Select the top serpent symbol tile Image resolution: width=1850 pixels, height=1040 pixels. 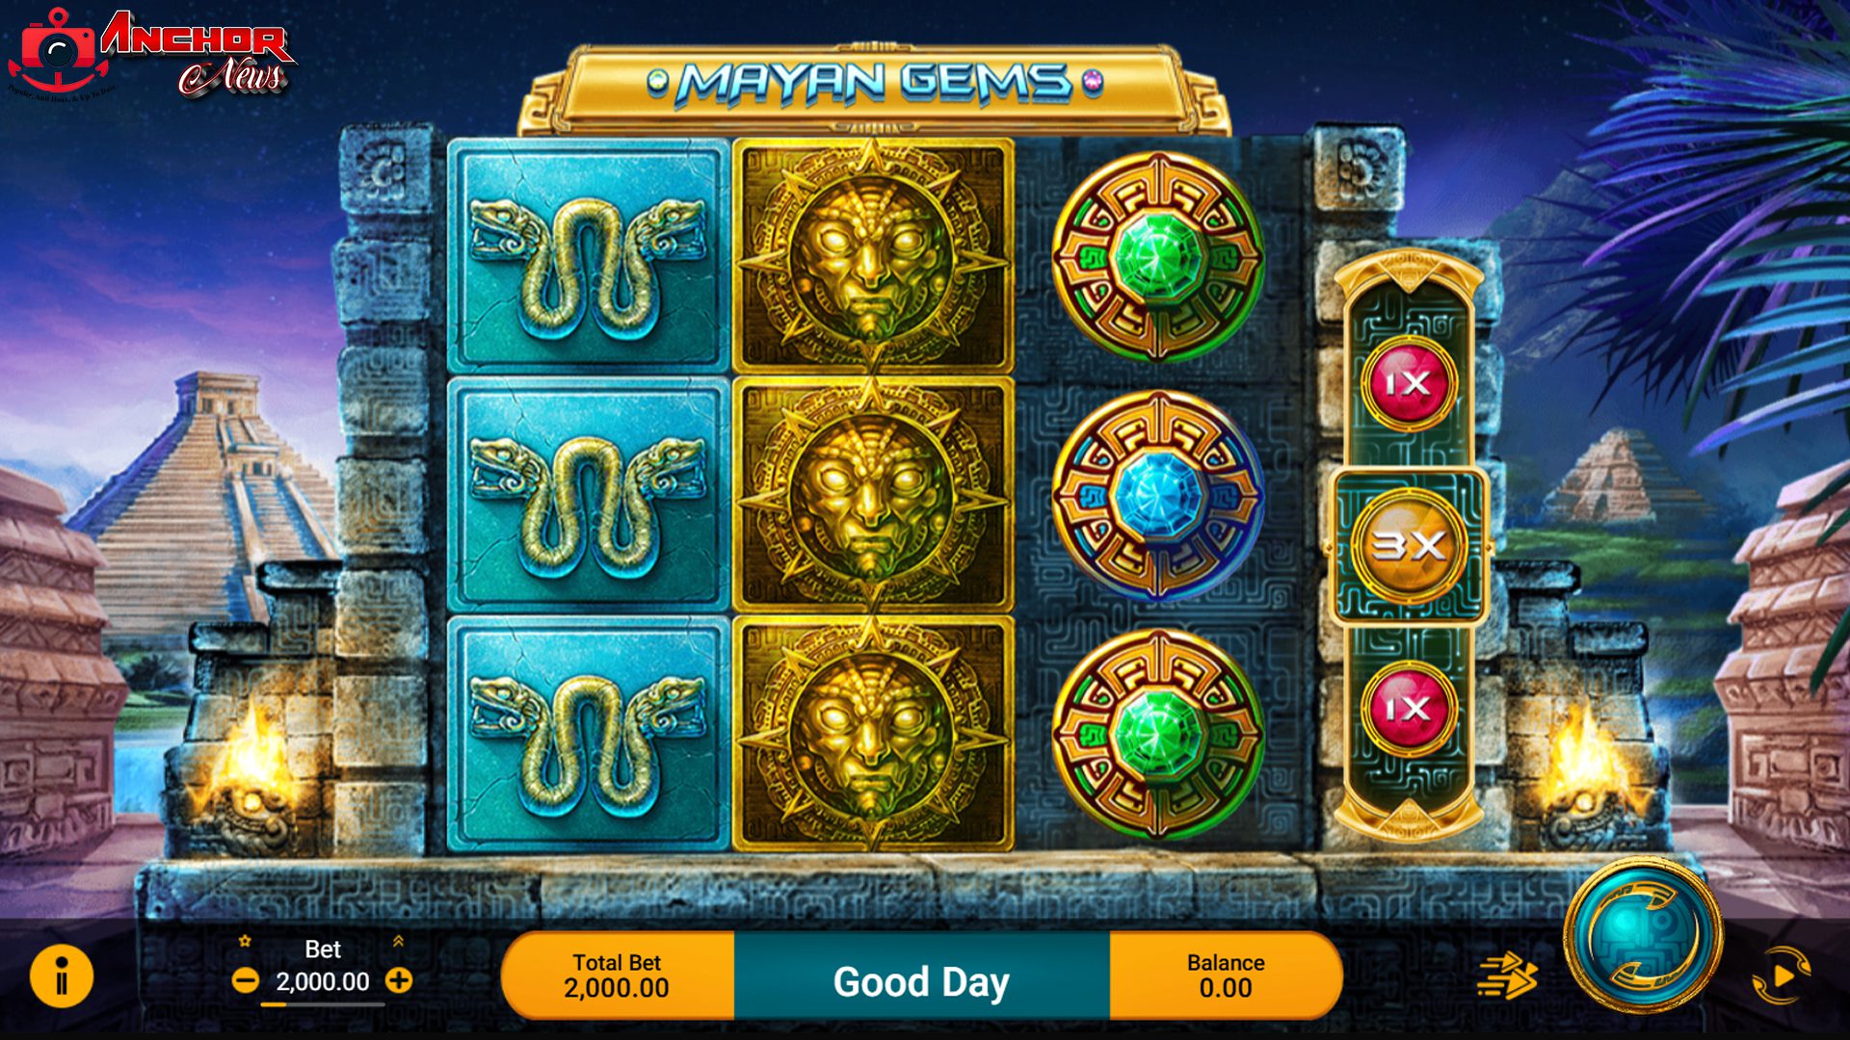point(588,257)
